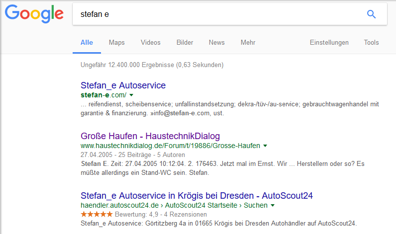Image resolution: width=396 pixels, height=234 pixels.
Task: Click the Google logo
Action: coord(34,14)
